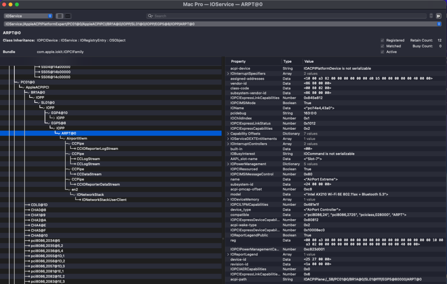Select pci8086,2055@1D,1 tree item
Image resolution: width=447 pixels, height=284 pixels.
[x=48, y=256]
